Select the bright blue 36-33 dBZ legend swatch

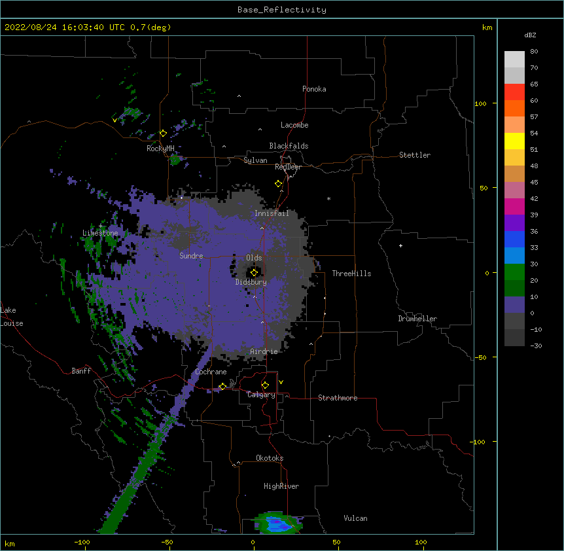point(514,239)
